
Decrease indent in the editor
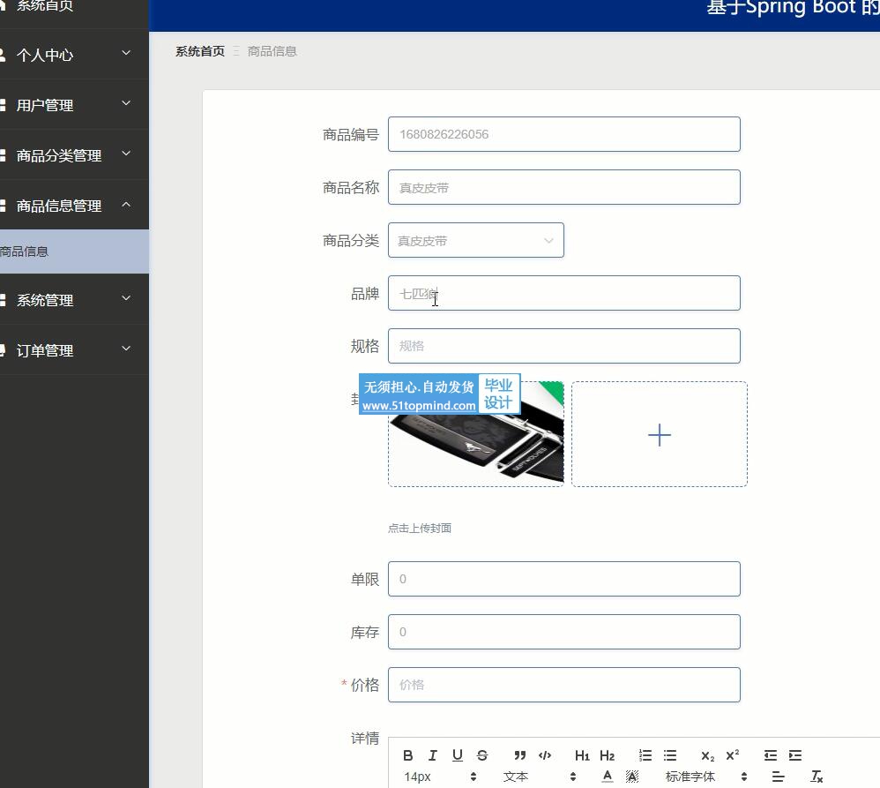(x=771, y=755)
